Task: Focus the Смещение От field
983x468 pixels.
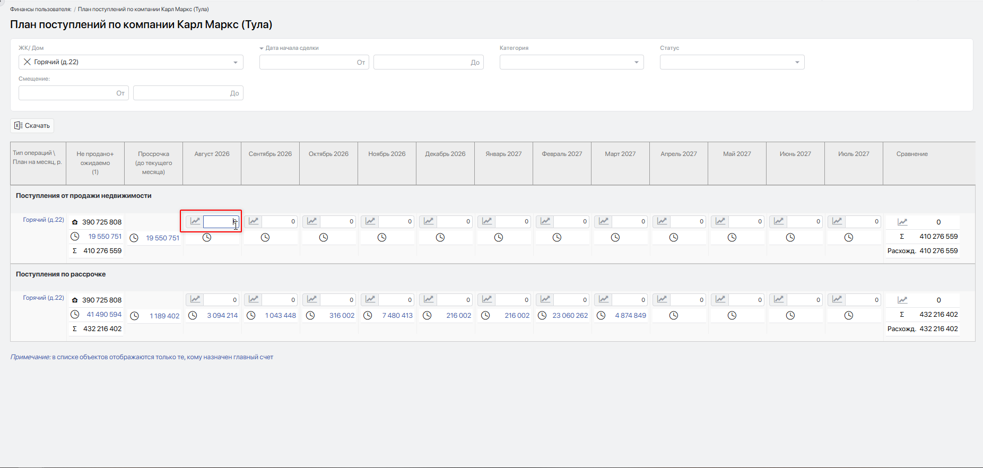Action: 74,93
